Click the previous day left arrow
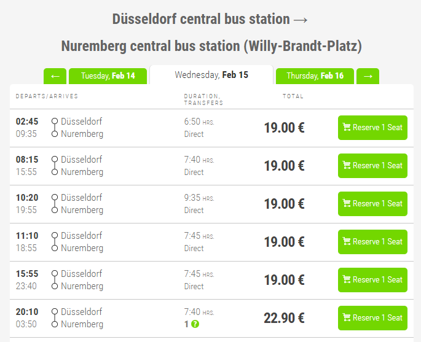The width and height of the screenshot is (421, 342). click(55, 76)
